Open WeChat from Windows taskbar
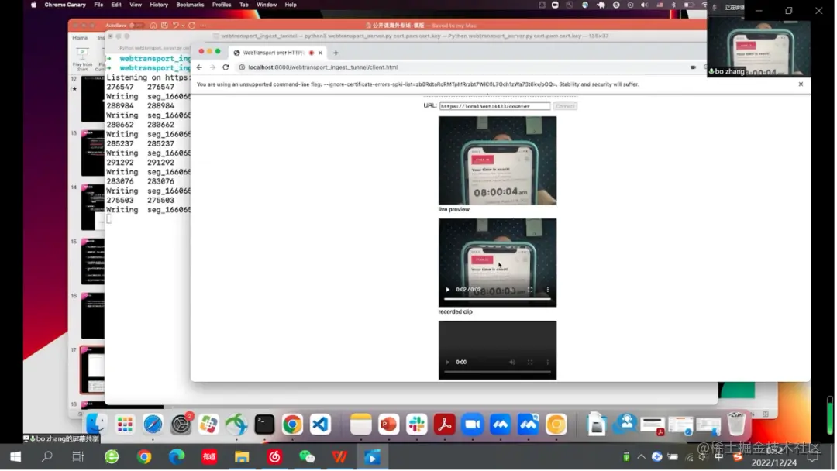 [x=307, y=457]
